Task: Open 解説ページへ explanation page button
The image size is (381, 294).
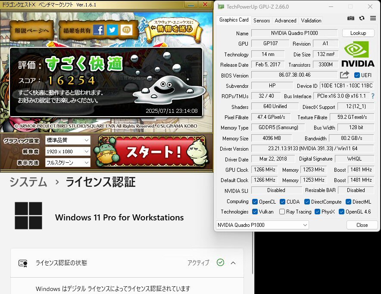Action: (x=31, y=31)
